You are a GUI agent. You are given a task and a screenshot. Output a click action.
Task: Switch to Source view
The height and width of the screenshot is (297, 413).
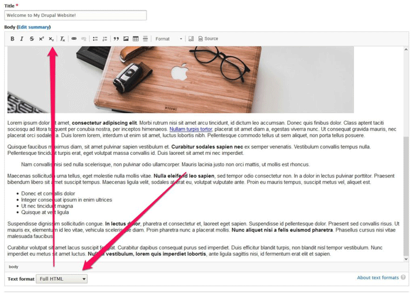tap(208, 39)
